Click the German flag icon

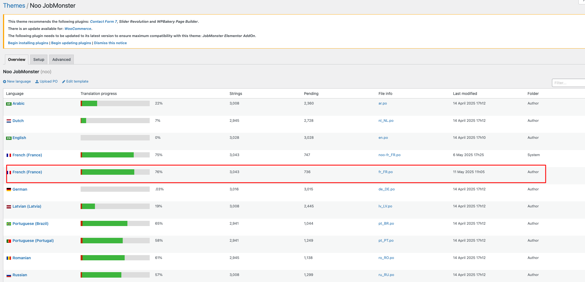(x=9, y=190)
